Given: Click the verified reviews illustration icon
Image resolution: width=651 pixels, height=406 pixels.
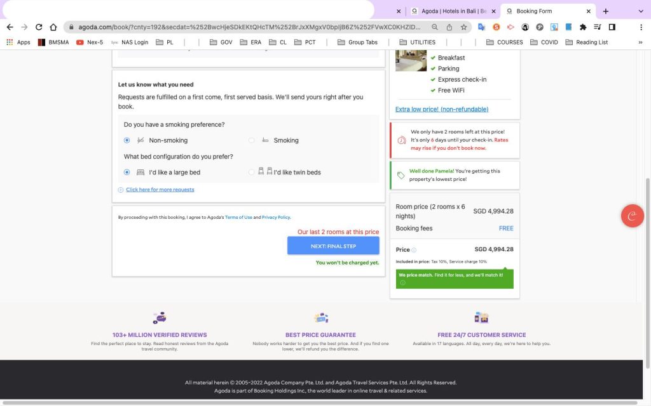Looking at the screenshot, I should click(x=160, y=318).
